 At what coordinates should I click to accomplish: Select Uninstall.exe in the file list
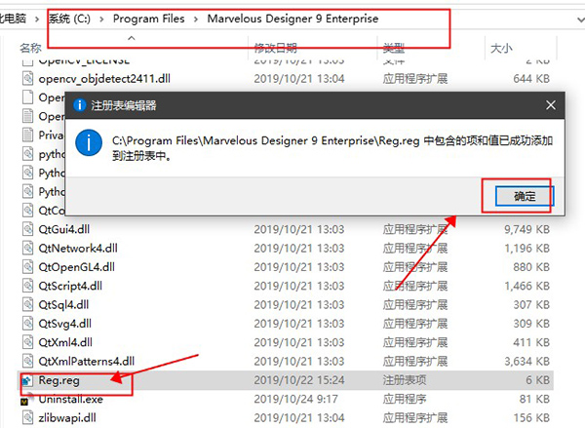pyautogui.click(x=70, y=400)
